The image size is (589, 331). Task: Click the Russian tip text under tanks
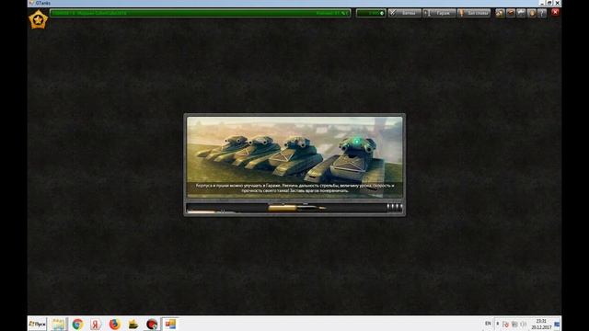point(294,188)
